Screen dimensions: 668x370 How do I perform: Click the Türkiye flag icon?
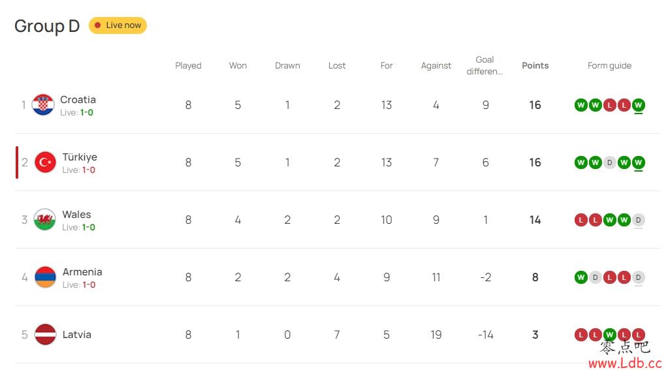click(x=45, y=162)
